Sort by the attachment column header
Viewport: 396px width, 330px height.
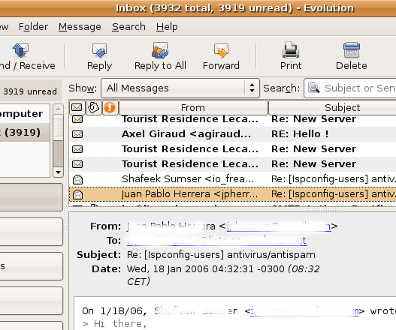pyautogui.click(x=93, y=107)
